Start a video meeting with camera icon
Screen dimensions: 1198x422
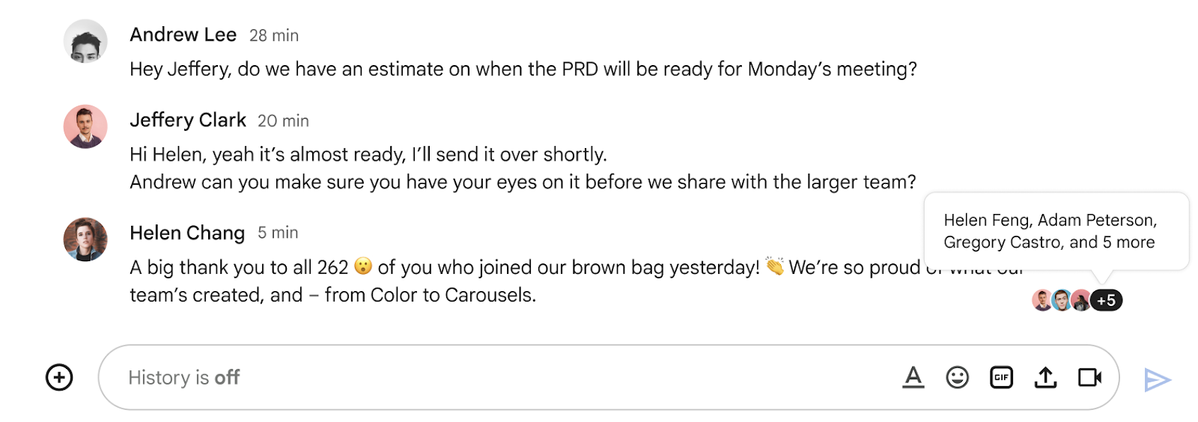[x=1089, y=377]
